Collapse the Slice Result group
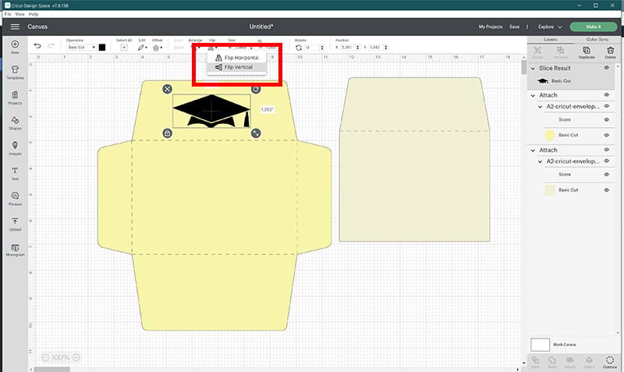624x372 pixels. 534,68
